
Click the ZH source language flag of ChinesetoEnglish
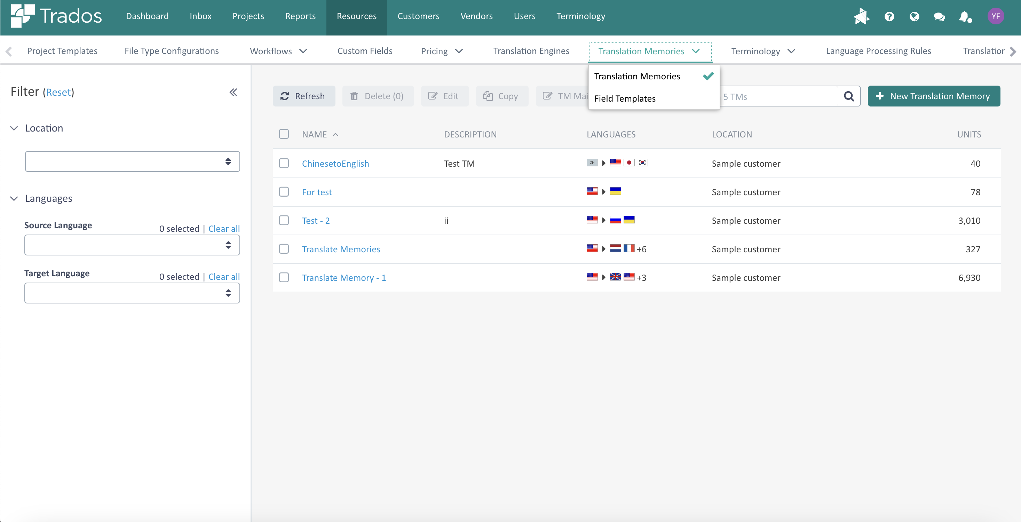[x=592, y=163]
